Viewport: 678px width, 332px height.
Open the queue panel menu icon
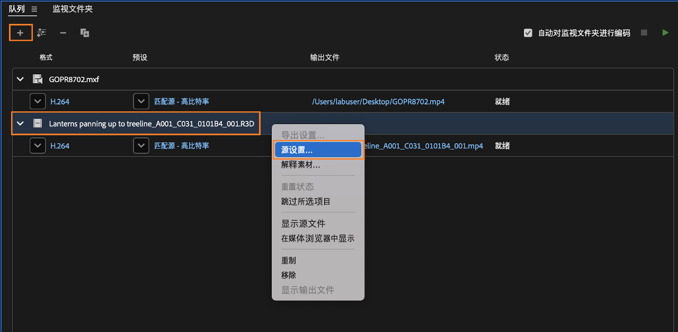[34, 9]
